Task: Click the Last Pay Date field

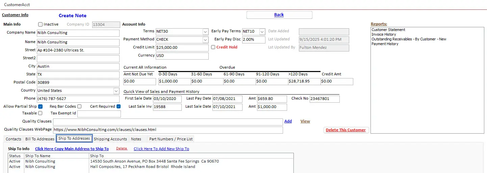Action: point(227,99)
